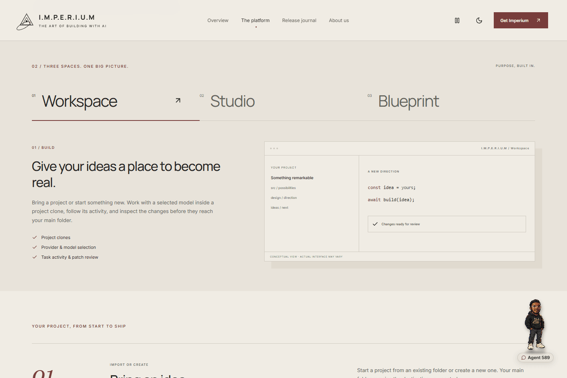Select the Blueprint tab

point(451,102)
